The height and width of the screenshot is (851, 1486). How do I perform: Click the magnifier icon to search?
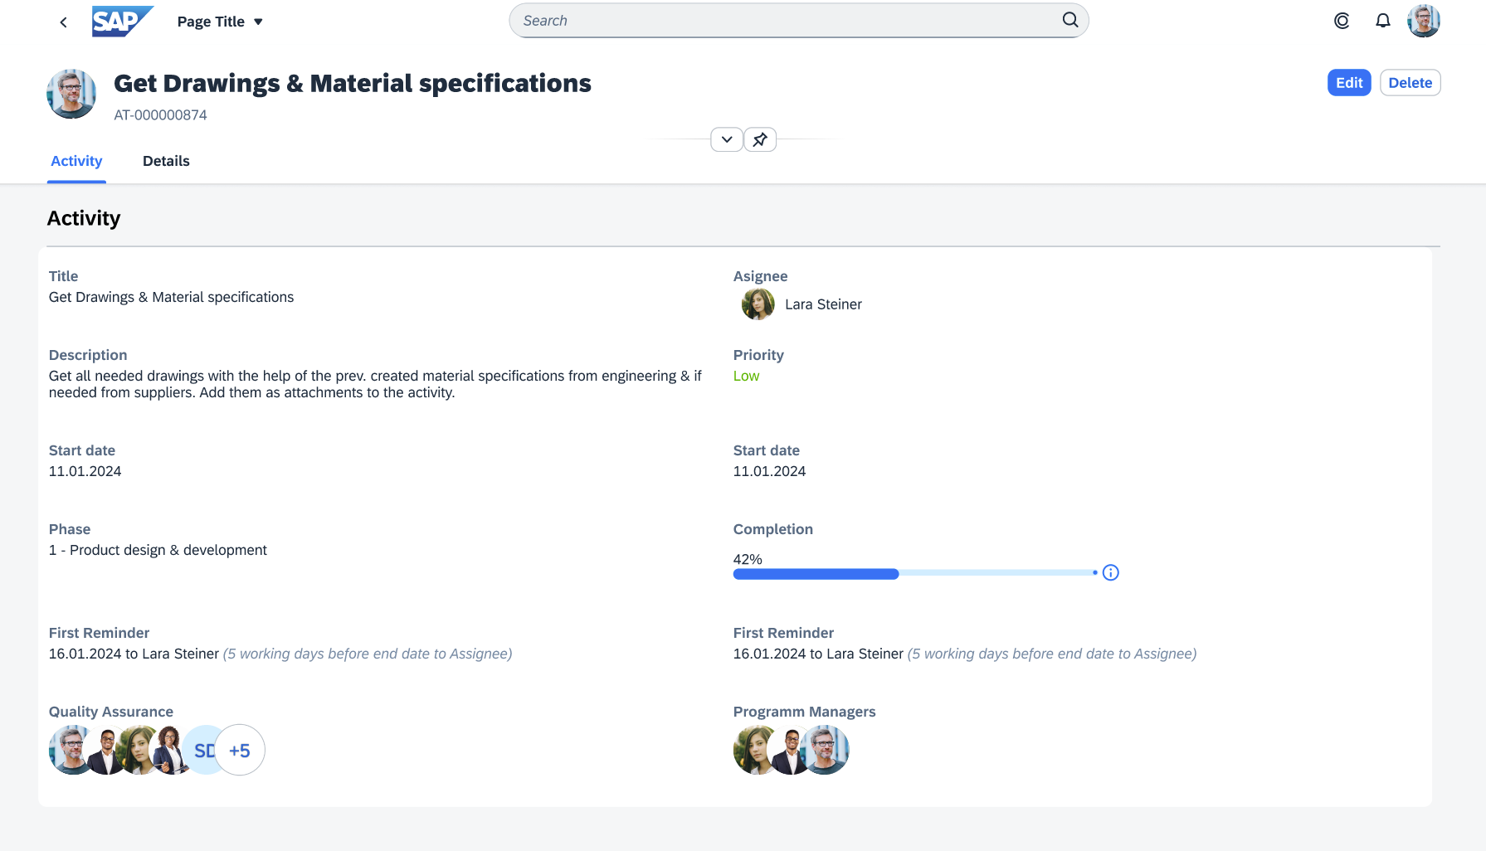[x=1069, y=20]
